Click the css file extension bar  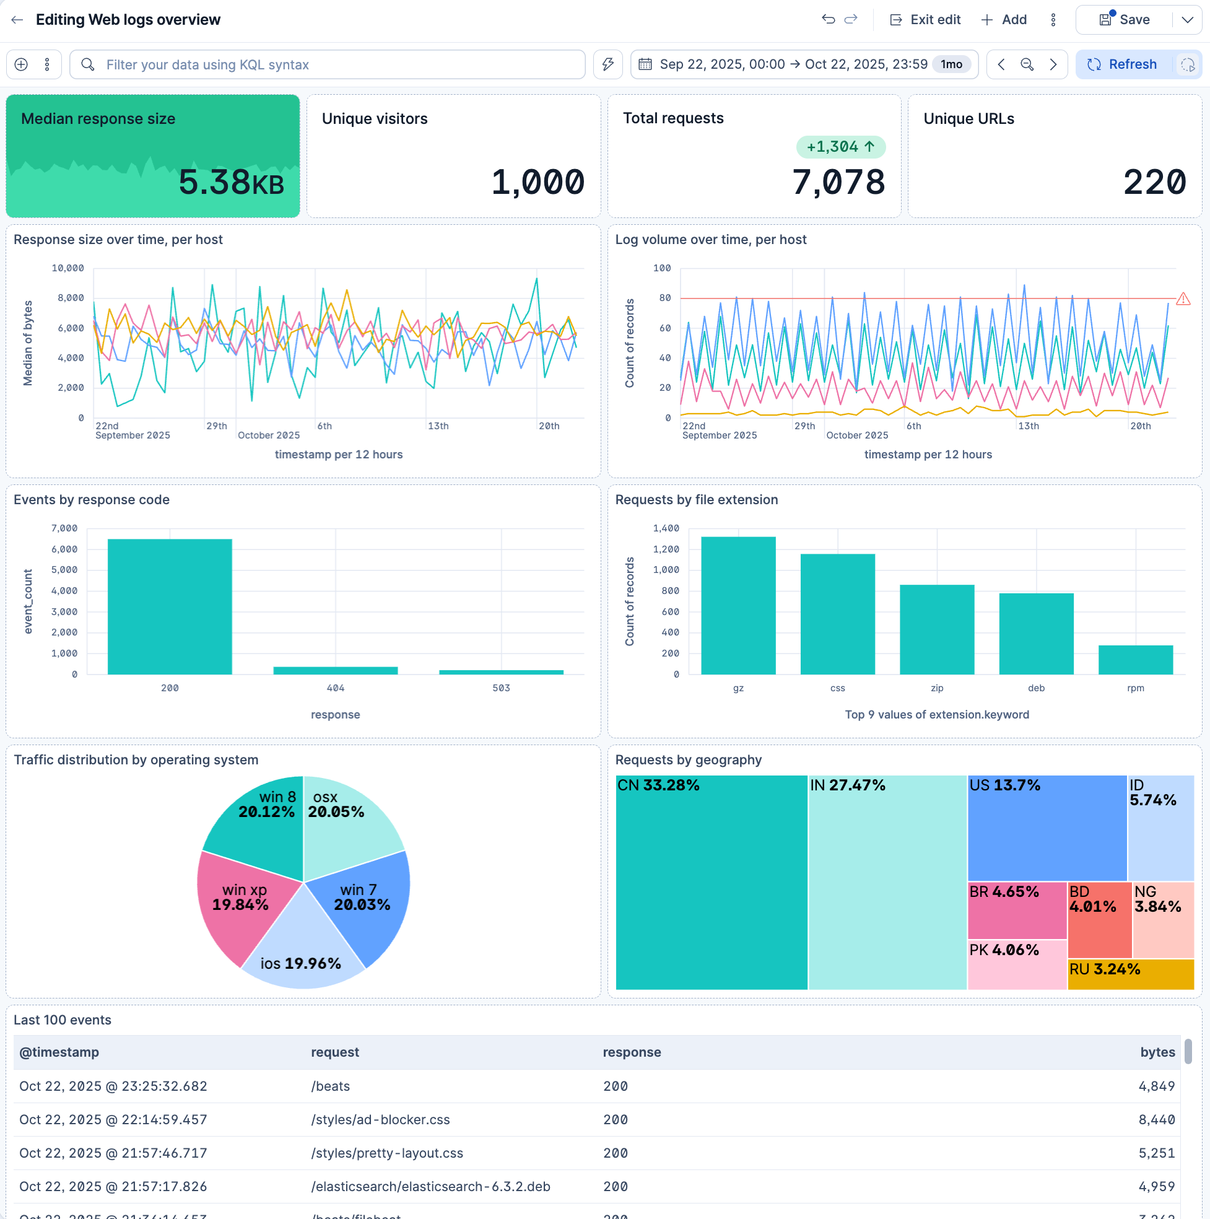pos(837,614)
